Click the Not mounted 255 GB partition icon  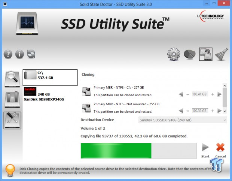(86, 108)
